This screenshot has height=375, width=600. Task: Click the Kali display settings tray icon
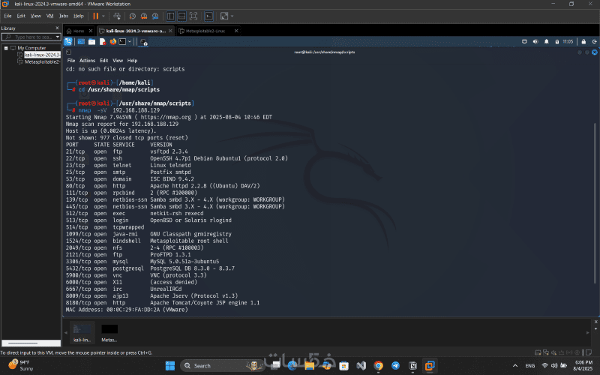(x=524, y=42)
